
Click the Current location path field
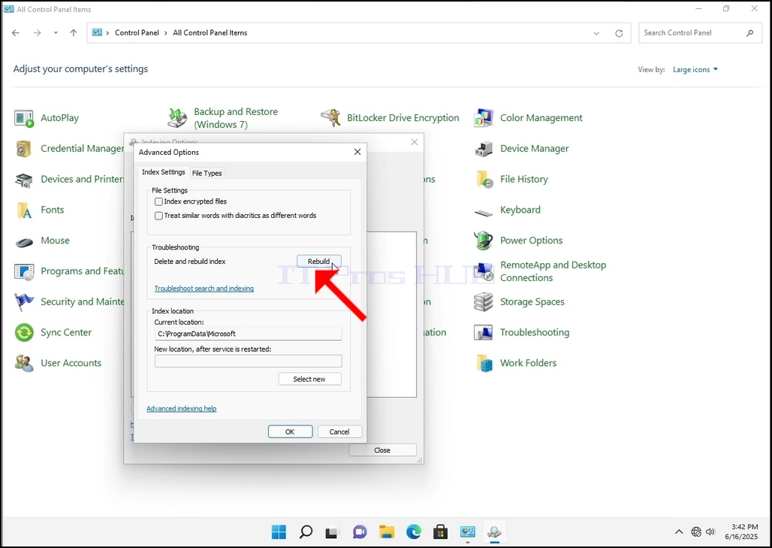[248, 334]
